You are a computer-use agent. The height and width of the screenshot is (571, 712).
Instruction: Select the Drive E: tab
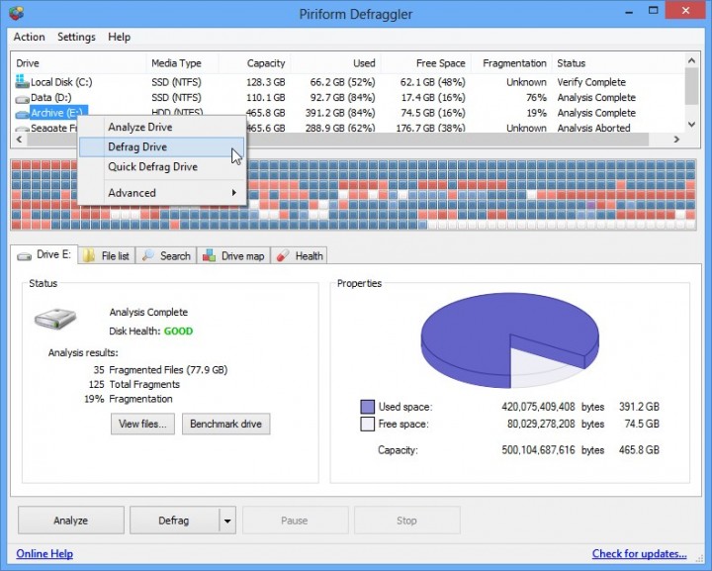(x=44, y=255)
